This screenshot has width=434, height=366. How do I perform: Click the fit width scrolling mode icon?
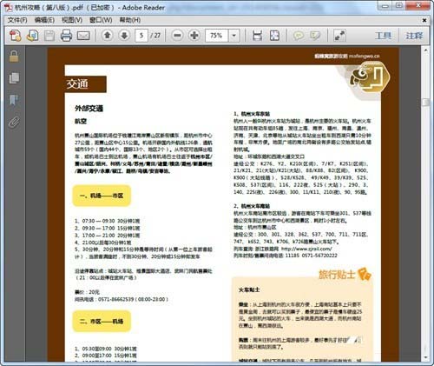click(257, 36)
